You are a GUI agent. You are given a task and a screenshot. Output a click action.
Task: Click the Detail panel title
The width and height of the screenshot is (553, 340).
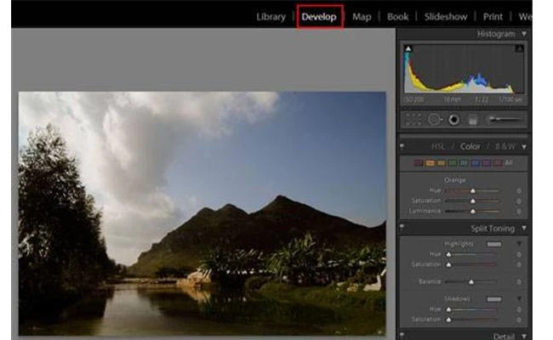tap(504, 336)
